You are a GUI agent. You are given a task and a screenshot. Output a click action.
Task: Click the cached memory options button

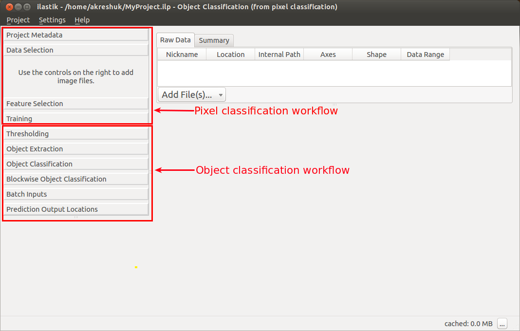pyautogui.click(x=502, y=323)
